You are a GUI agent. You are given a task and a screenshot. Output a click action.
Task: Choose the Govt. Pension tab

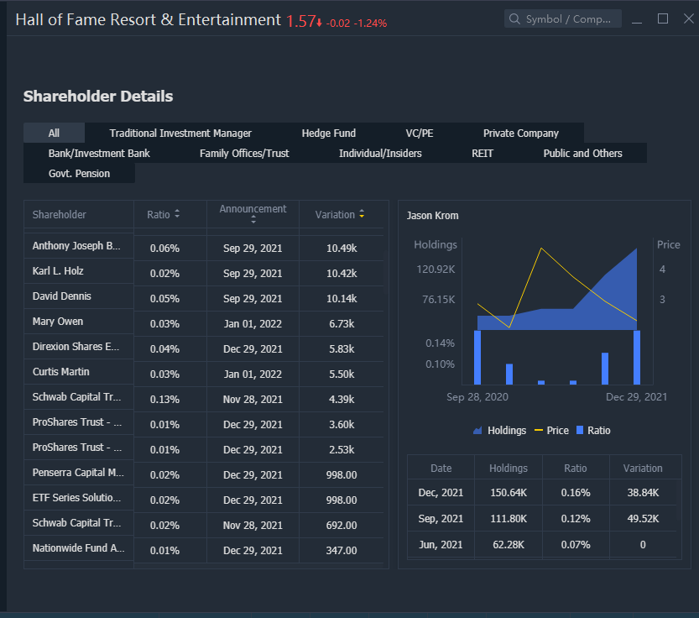(x=79, y=173)
